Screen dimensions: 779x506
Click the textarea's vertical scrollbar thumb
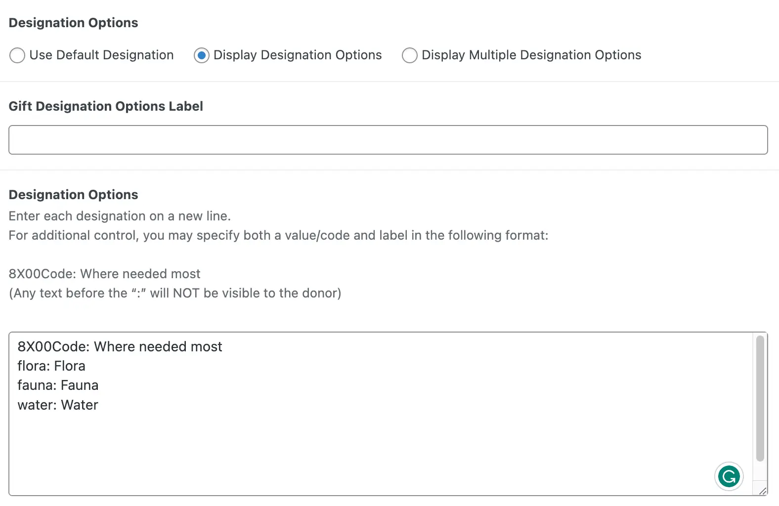point(760,398)
